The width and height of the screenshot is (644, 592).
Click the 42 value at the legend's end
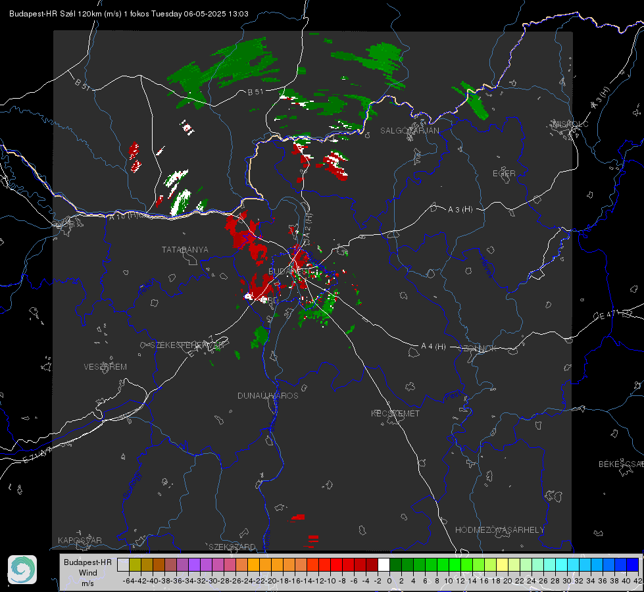(x=638, y=581)
